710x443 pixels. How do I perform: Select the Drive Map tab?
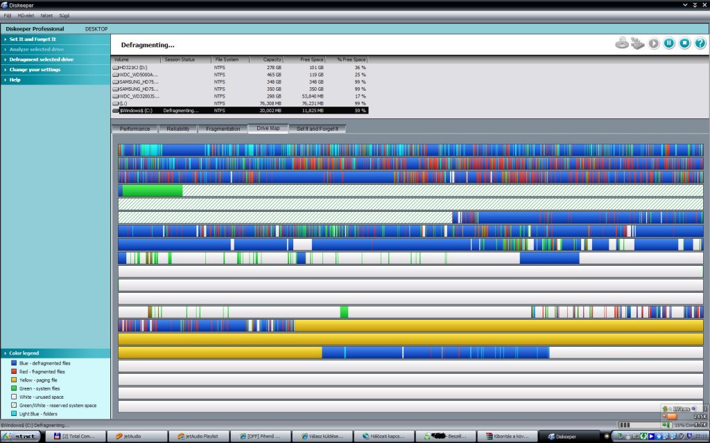(x=268, y=128)
